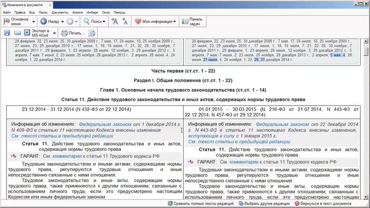
Task: Click Сравнить полные тексты редакций
Action: pos(201,203)
